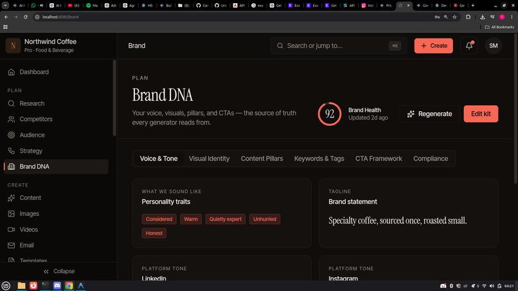The image size is (518, 291).
Task: Click the Brand breadcrumb heading
Action: (137, 46)
